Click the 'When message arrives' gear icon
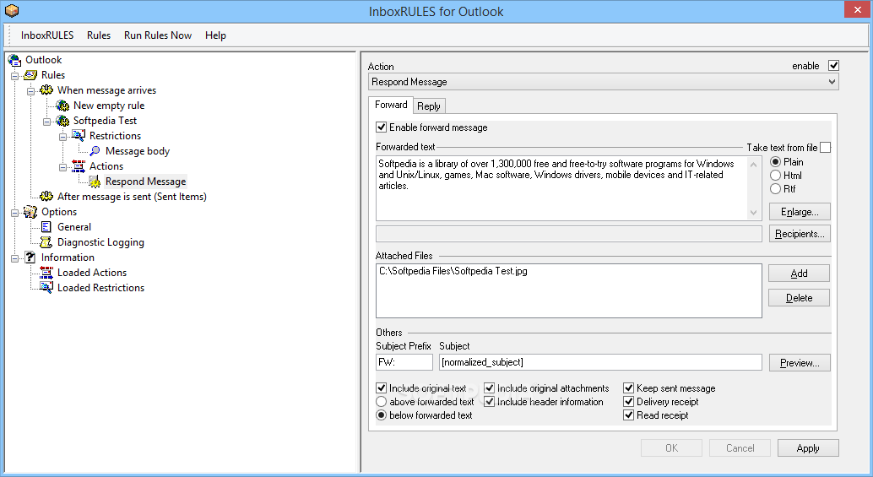The image size is (873, 477). [x=46, y=90]
